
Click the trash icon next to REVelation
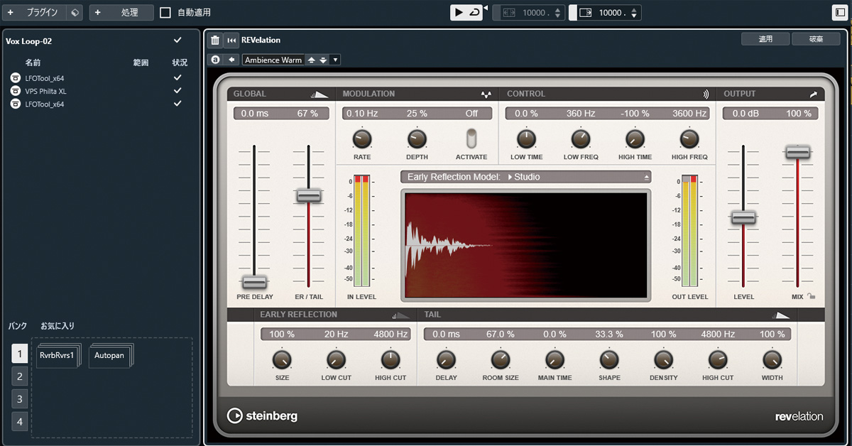tap(215, 40)
